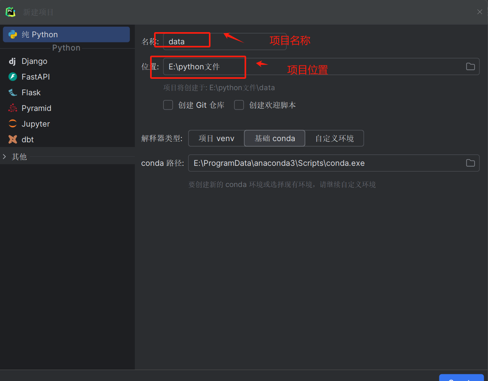
Task: Enable the 创建 Git 仓库 checkbox
Action: (x=168, y=105)
